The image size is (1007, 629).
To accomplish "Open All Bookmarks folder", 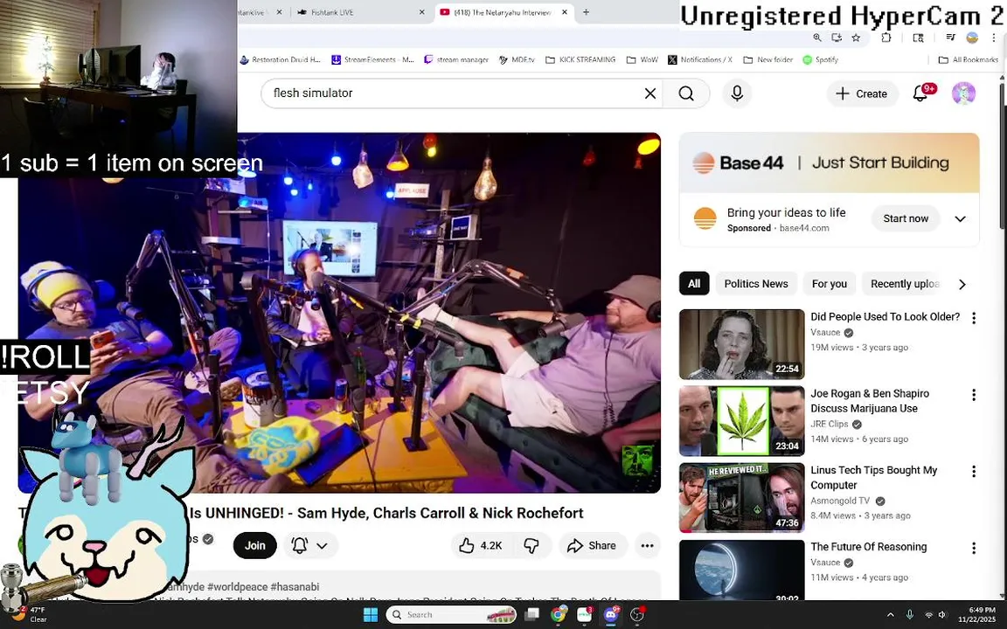I will point(969,59).
